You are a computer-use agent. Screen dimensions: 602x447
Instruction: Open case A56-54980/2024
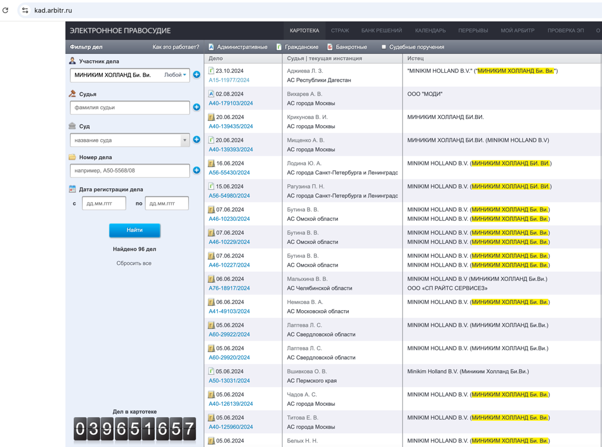[229, 196]
